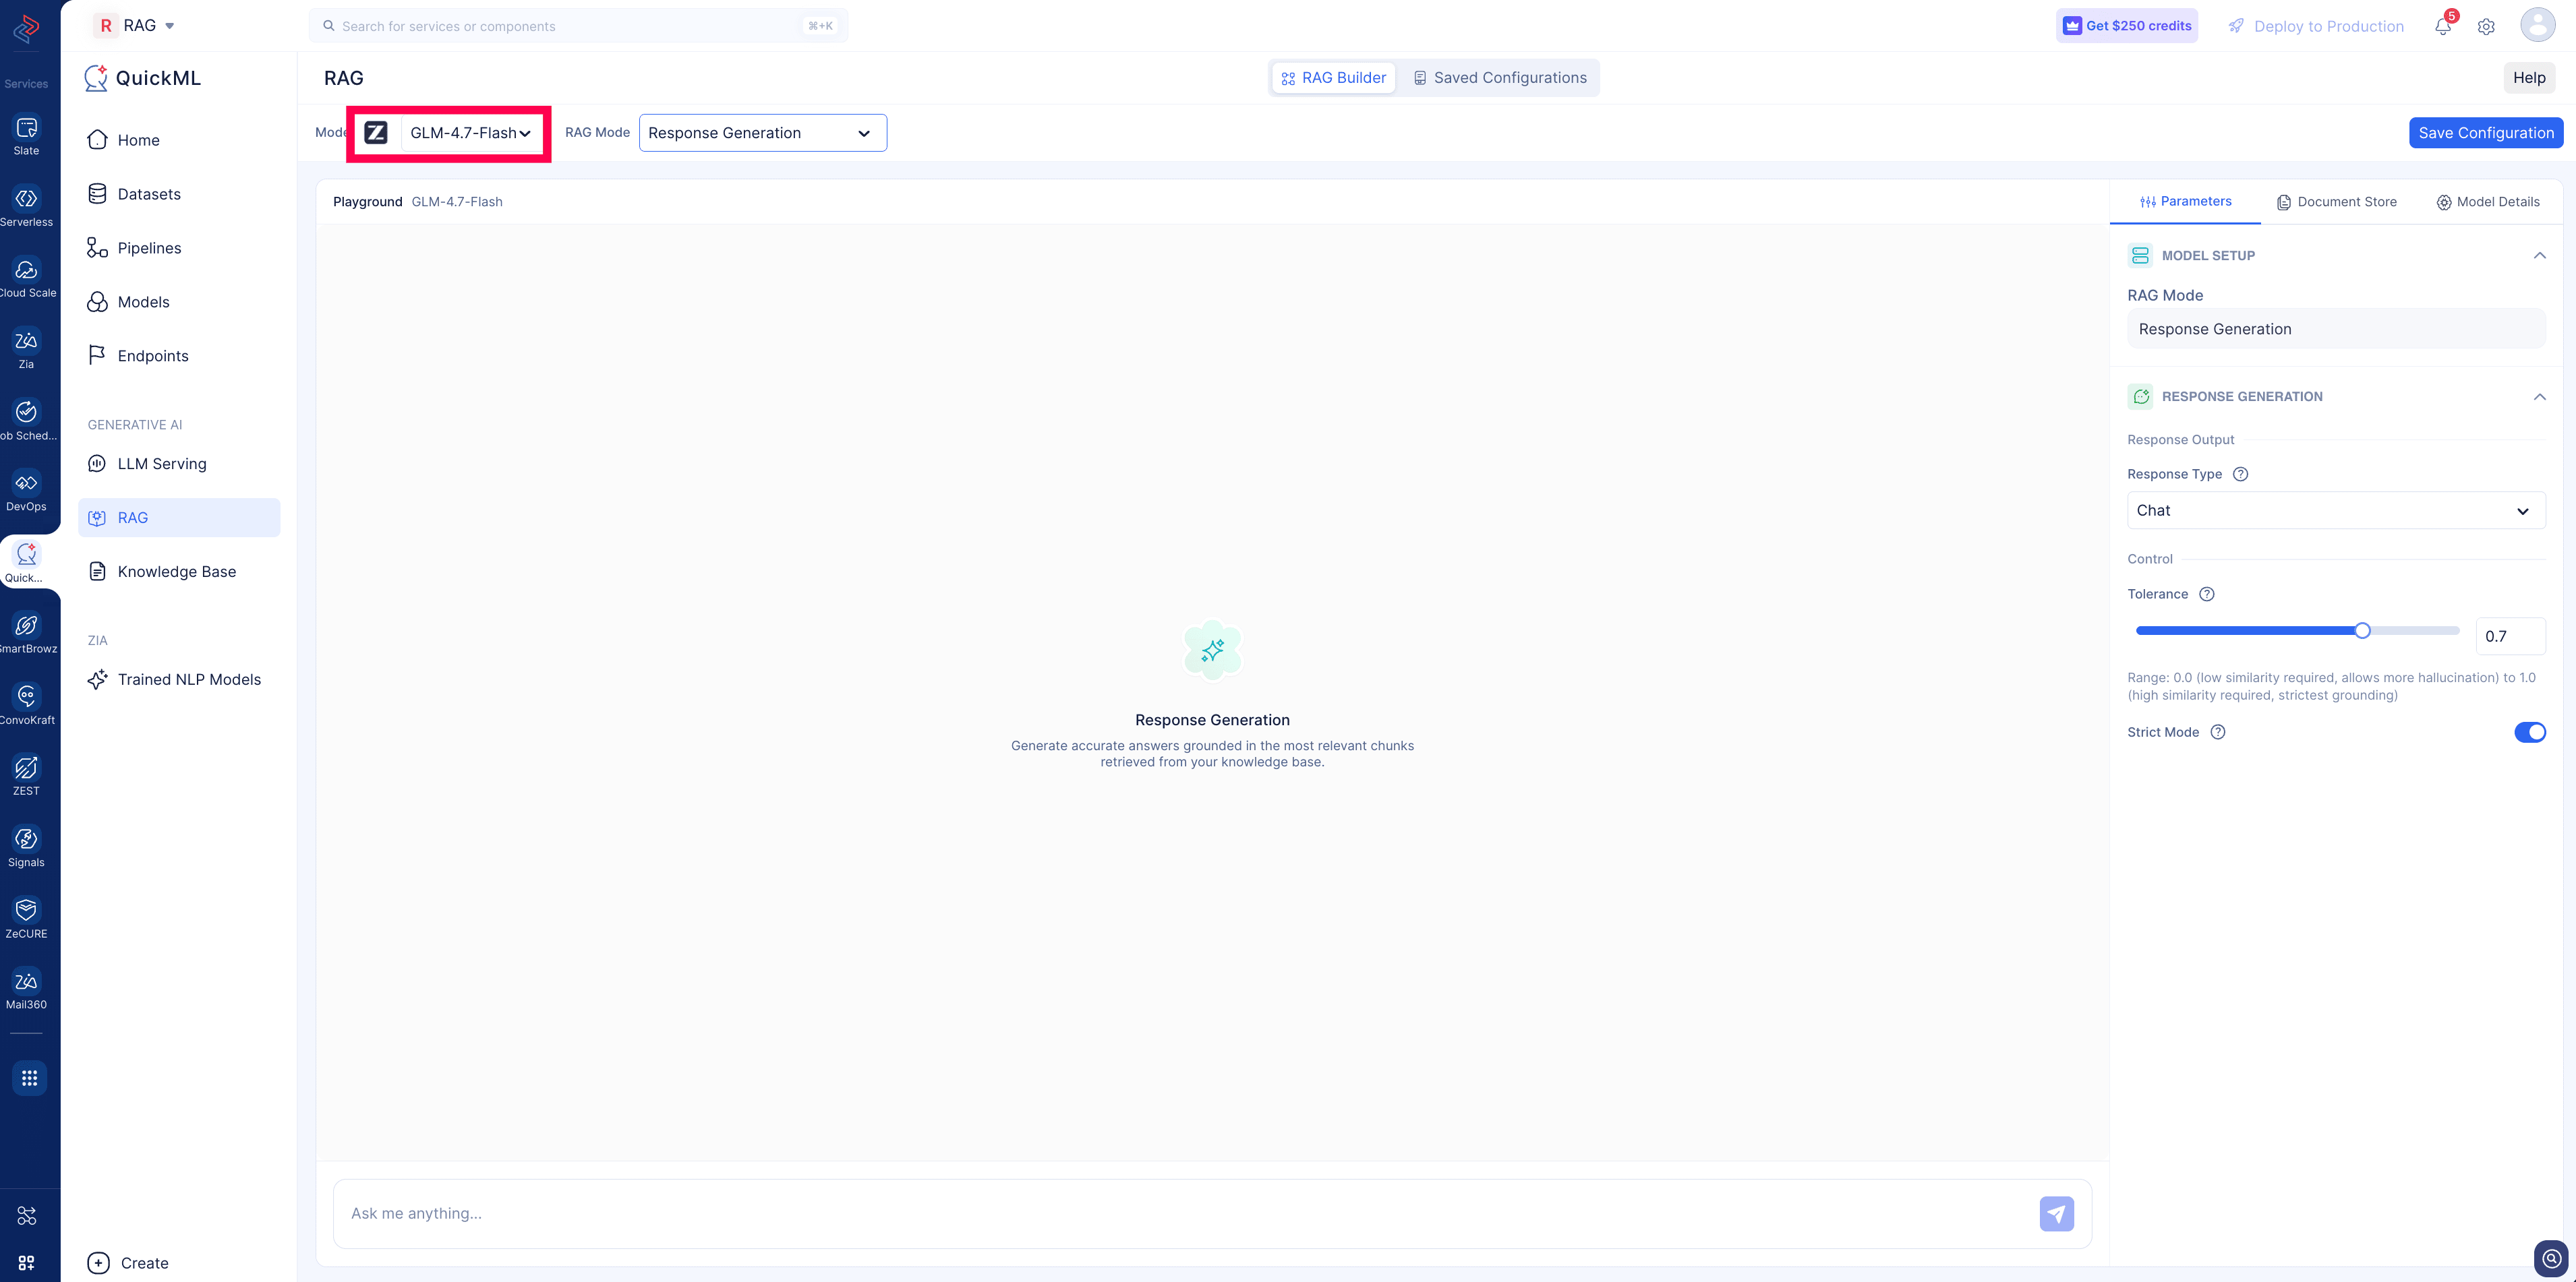Collapse the Response Generation section
The image size is (2576, 1282).
click(2539, 397)
